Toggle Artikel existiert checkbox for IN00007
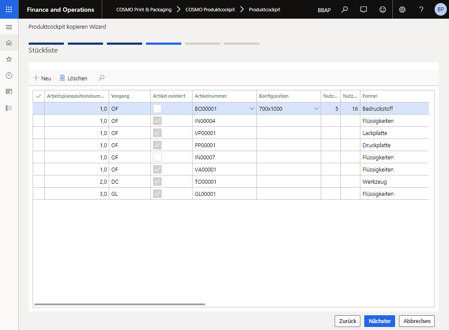 tap(157, 157)
